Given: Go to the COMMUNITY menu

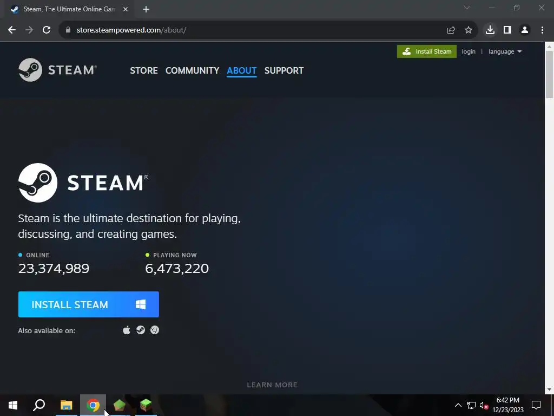Looking at the screenshot, I should click(x=192, y=70).
